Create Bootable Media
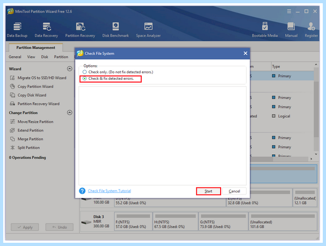The width and height of the screenshot is (326, 246). coord(265,30)
